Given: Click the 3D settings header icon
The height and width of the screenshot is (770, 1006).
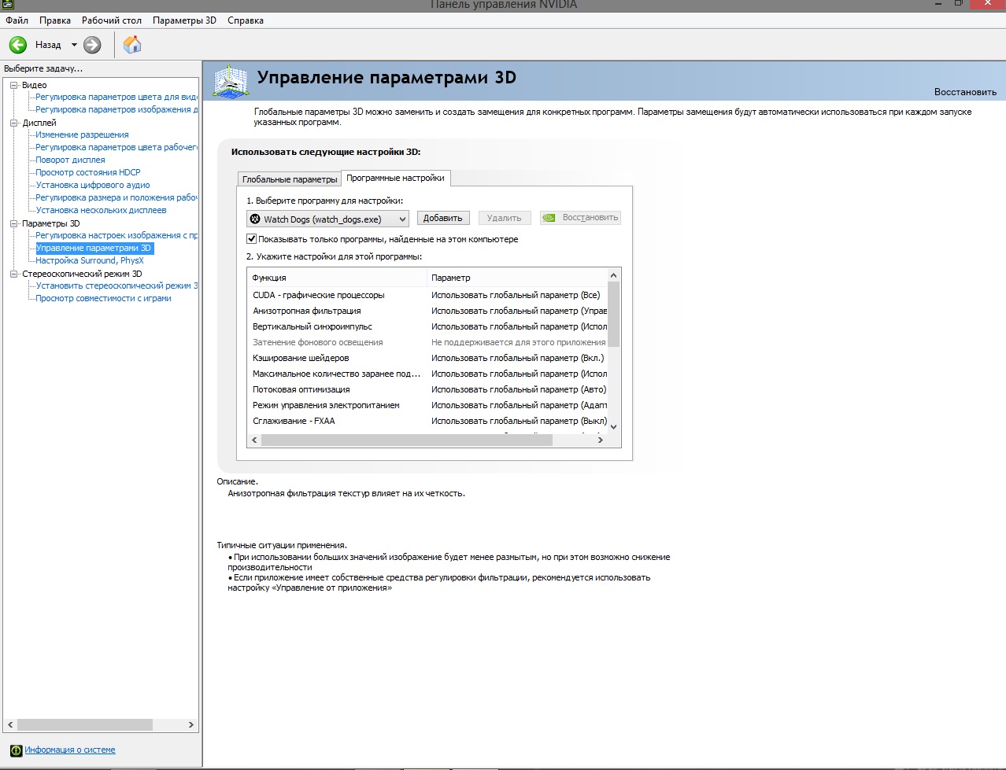Looking at the screenshot, I should click(231, 81).
